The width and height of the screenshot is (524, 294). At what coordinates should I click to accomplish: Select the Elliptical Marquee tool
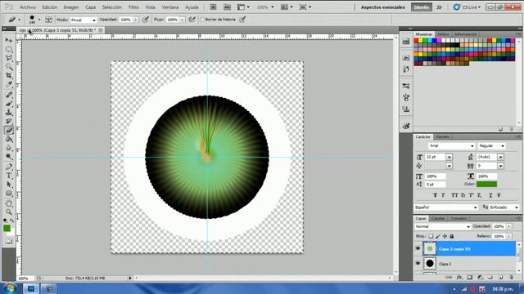coord(9,49)
